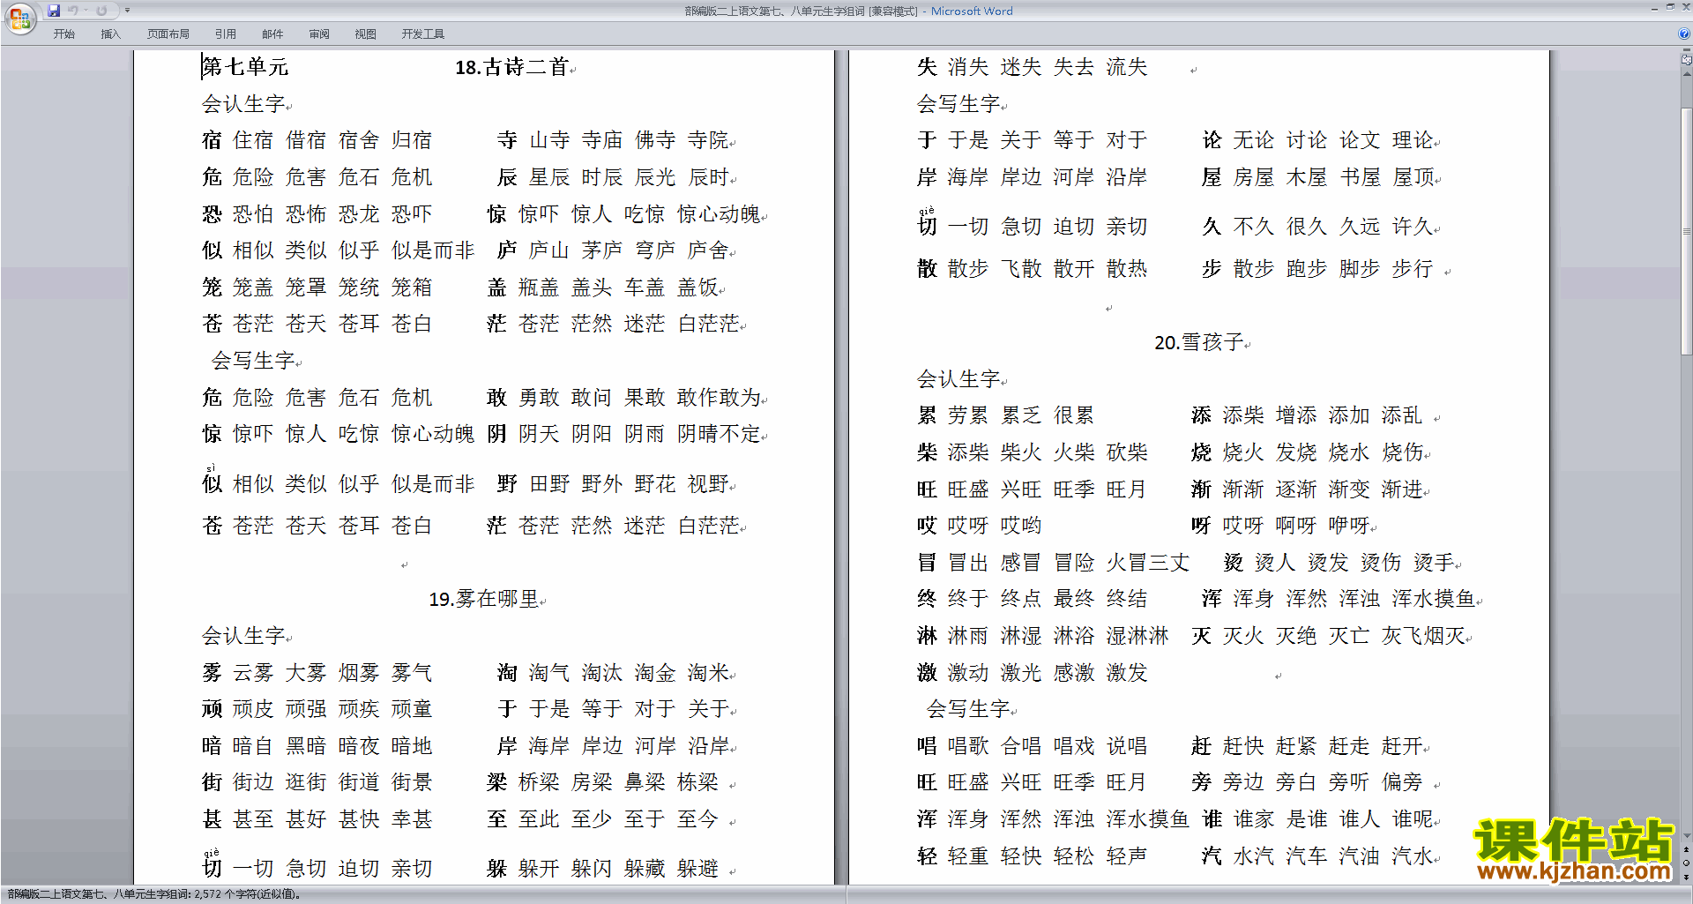This screenshot has width=1693, height=904.
Task: Open the 开发工具 ribbon tab
Action: (x=423, y=34)
